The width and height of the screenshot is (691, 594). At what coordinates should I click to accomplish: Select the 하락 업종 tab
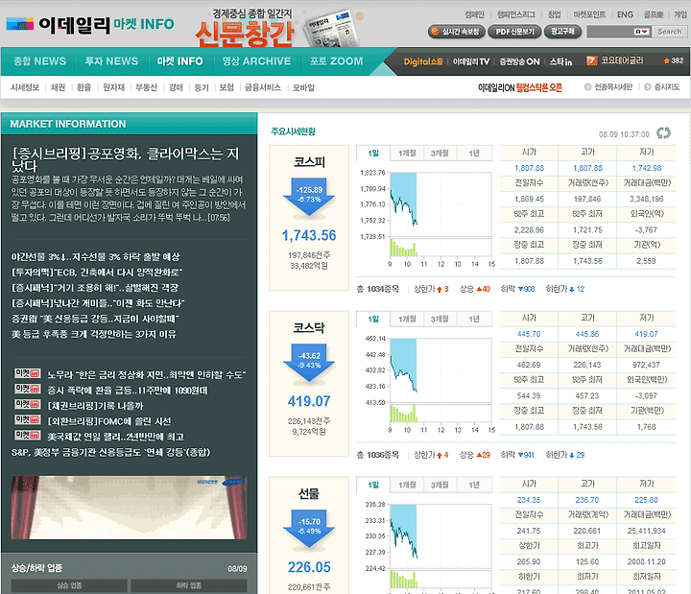(x=189, y=585)
